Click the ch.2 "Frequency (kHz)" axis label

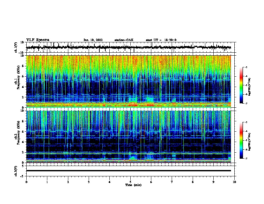[x=19, y=133]
